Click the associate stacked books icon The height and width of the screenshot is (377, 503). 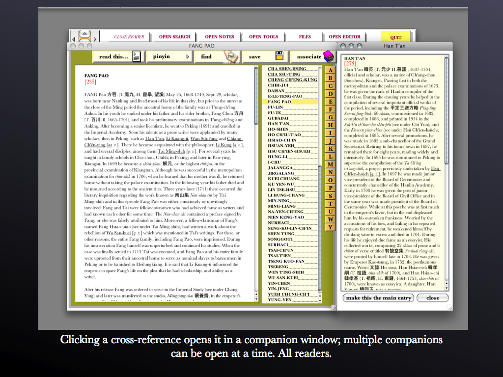pos(328,56)
